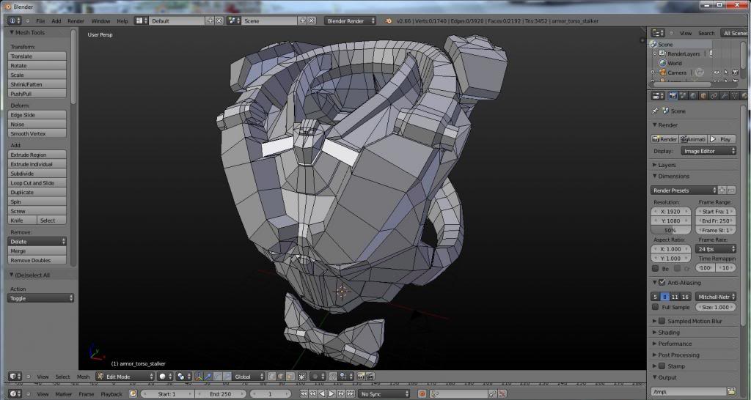Expand the Shading panel

point(669,333)
